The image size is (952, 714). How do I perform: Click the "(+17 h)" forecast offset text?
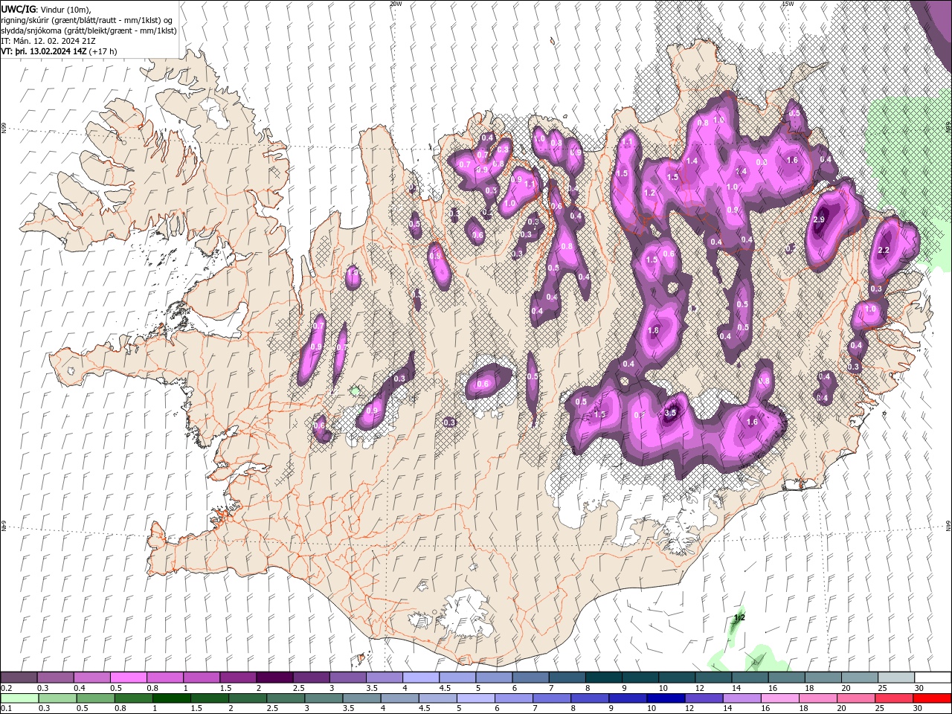102,52
